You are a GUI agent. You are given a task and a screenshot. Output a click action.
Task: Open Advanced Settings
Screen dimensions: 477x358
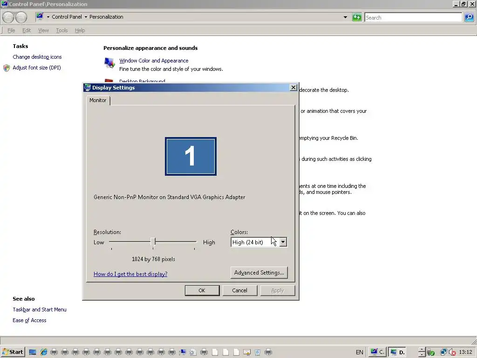coord(259,273)
